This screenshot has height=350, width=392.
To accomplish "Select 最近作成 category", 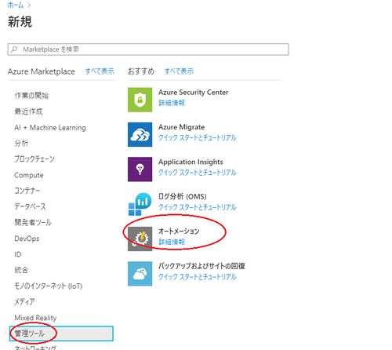I will pyautogui.click(x=28, y=111).
